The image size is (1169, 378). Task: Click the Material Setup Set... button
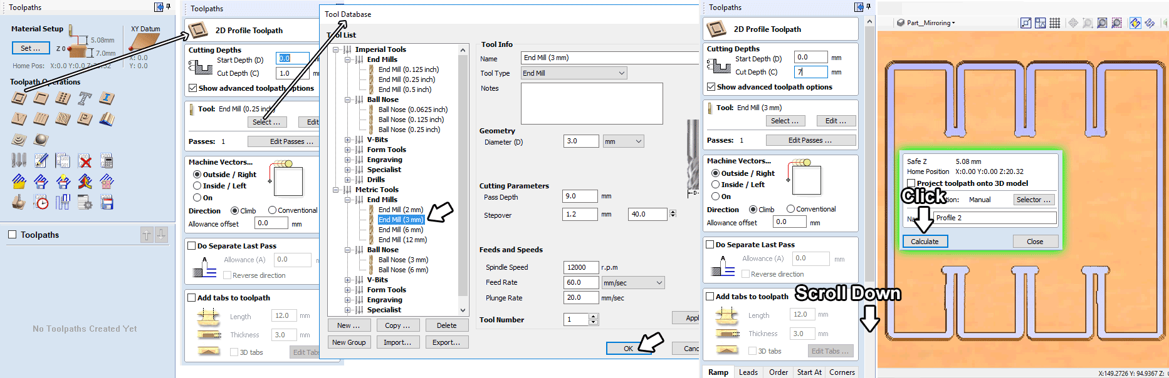(x=30, y=48)
